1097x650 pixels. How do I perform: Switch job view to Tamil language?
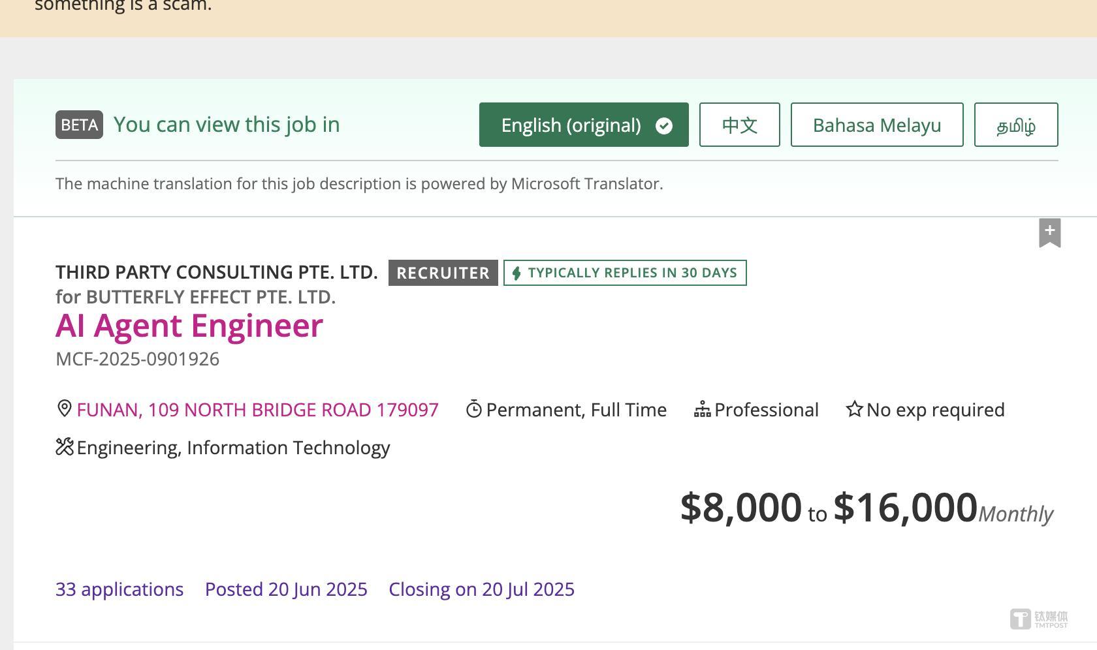pos(1016,125)
